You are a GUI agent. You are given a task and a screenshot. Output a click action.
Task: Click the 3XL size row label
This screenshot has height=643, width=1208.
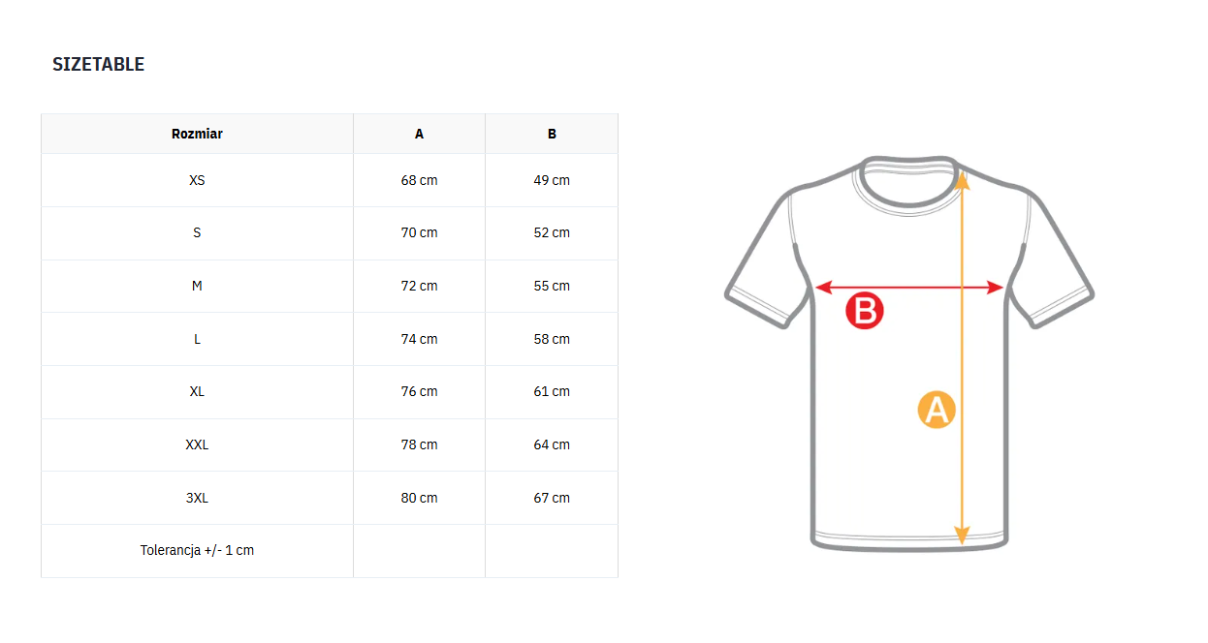(197, 498)
